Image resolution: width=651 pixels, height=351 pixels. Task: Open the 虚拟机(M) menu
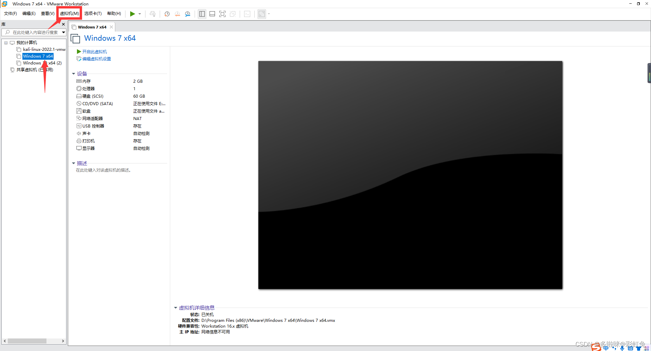pos(69,14)
